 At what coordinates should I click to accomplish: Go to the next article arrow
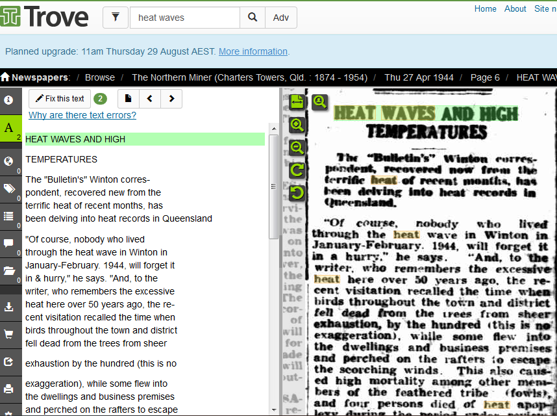(x=171, y=99)
